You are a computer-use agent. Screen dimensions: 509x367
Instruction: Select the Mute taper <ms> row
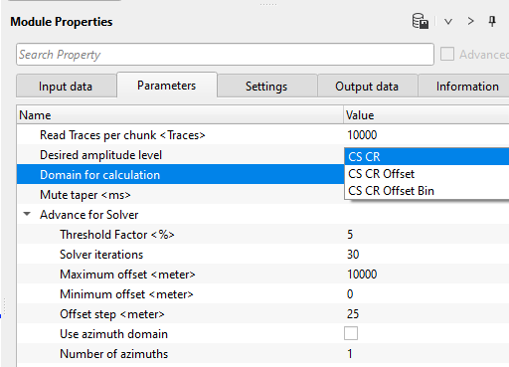point(180,195)
